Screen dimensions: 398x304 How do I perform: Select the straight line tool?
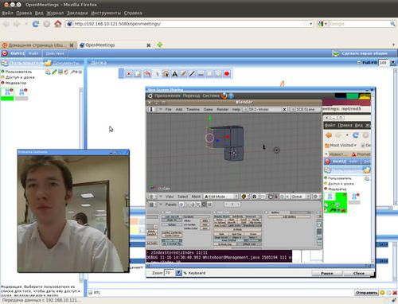click(x=192, y=74)
